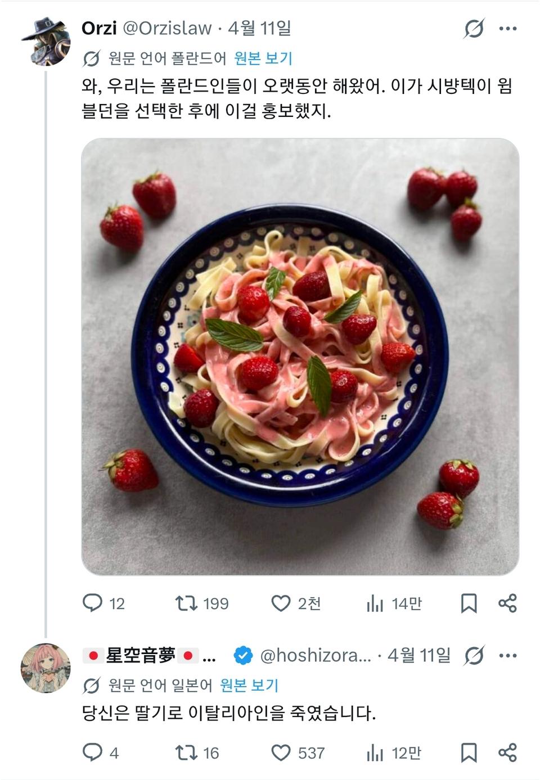
Task: Repost Orzi's post with 199 reposts
Action: click(186, 603)
